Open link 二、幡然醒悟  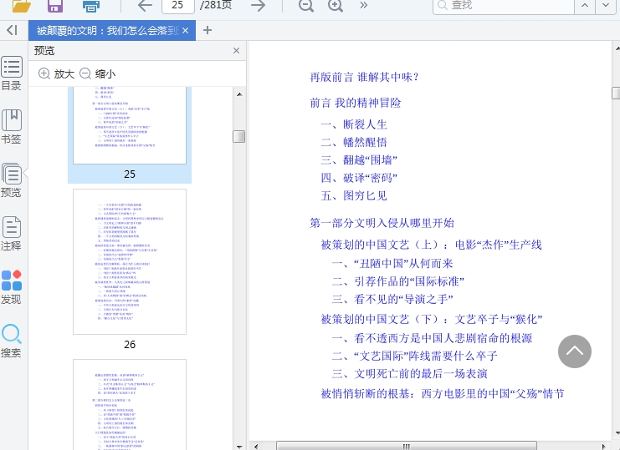(354, 143)
